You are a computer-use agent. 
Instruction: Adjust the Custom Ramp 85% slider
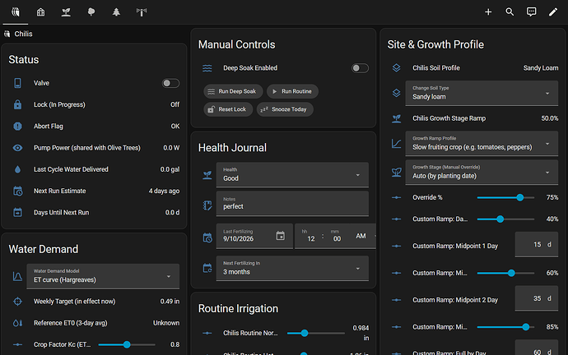505,327
